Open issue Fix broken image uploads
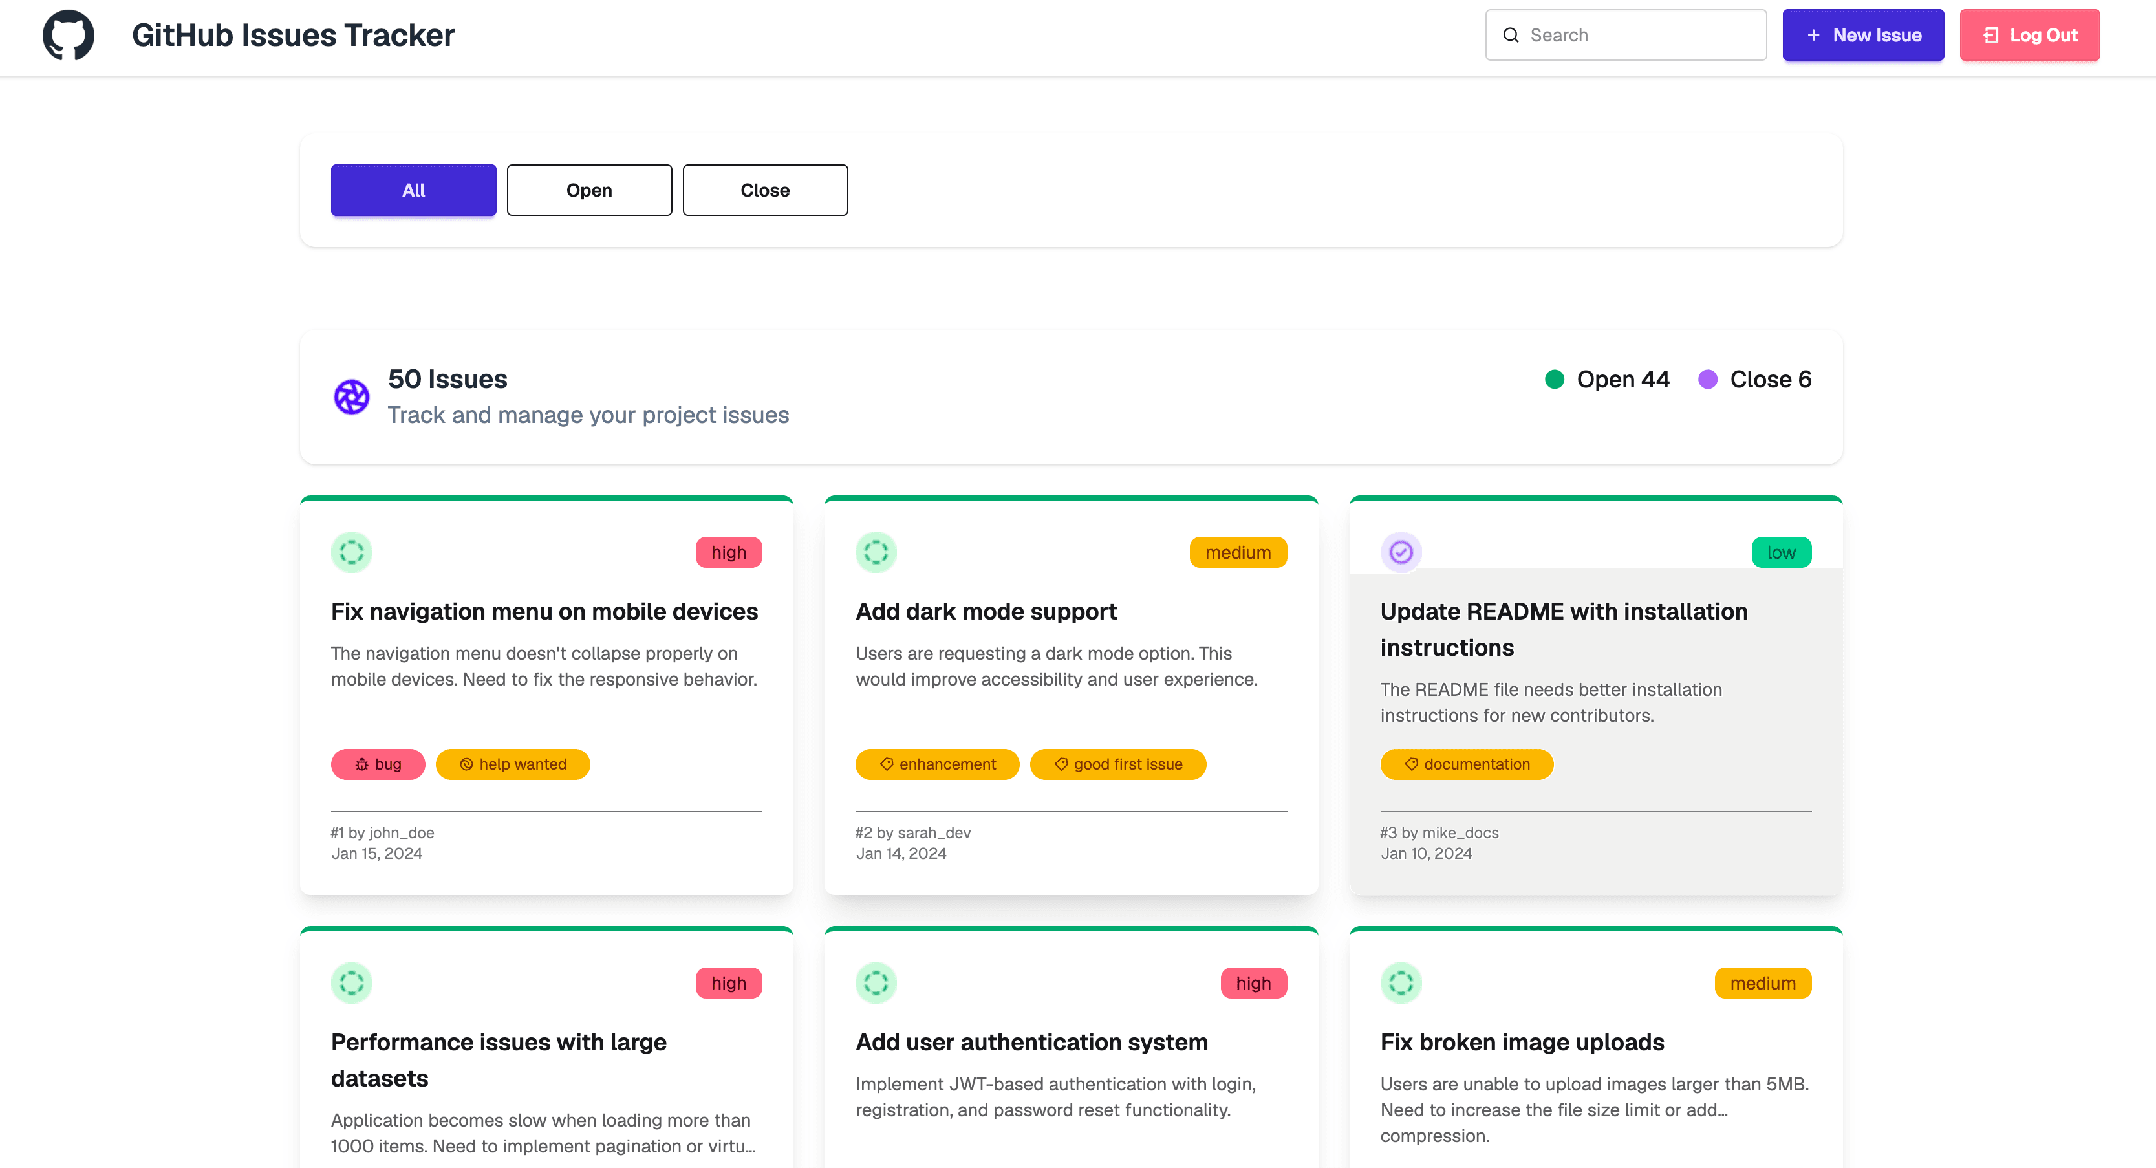Screen dimensions: 2156x1168 1522,1042
